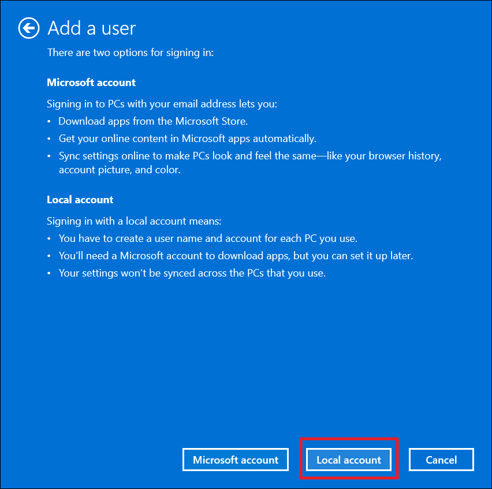Select the highlighted Local account button
This screenshot has height=489, width=492.
[349, 460]
